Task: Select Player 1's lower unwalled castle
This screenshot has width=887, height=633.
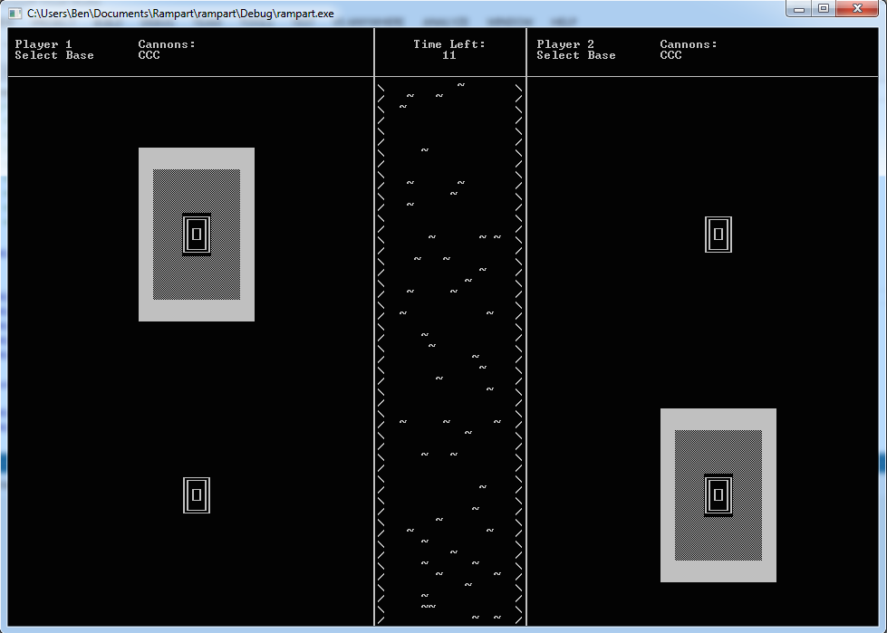Action: pyautogui.click(x=197, y=495)
